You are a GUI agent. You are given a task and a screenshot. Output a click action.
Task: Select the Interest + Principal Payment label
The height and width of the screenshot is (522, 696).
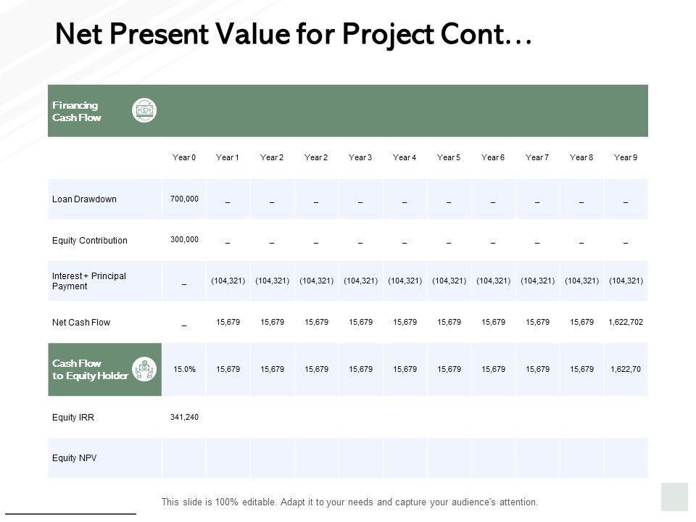tap(89, 281)
